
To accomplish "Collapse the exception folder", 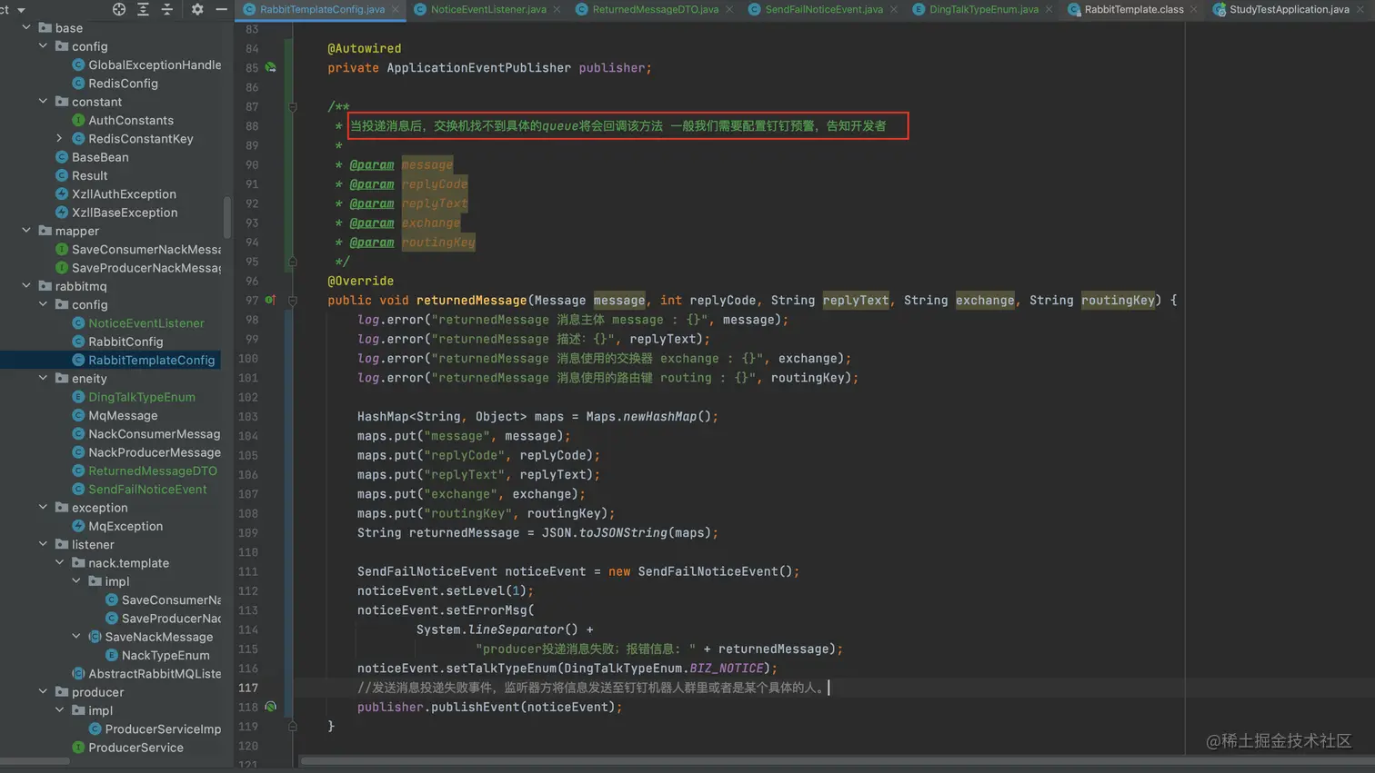I will [43, 508].
